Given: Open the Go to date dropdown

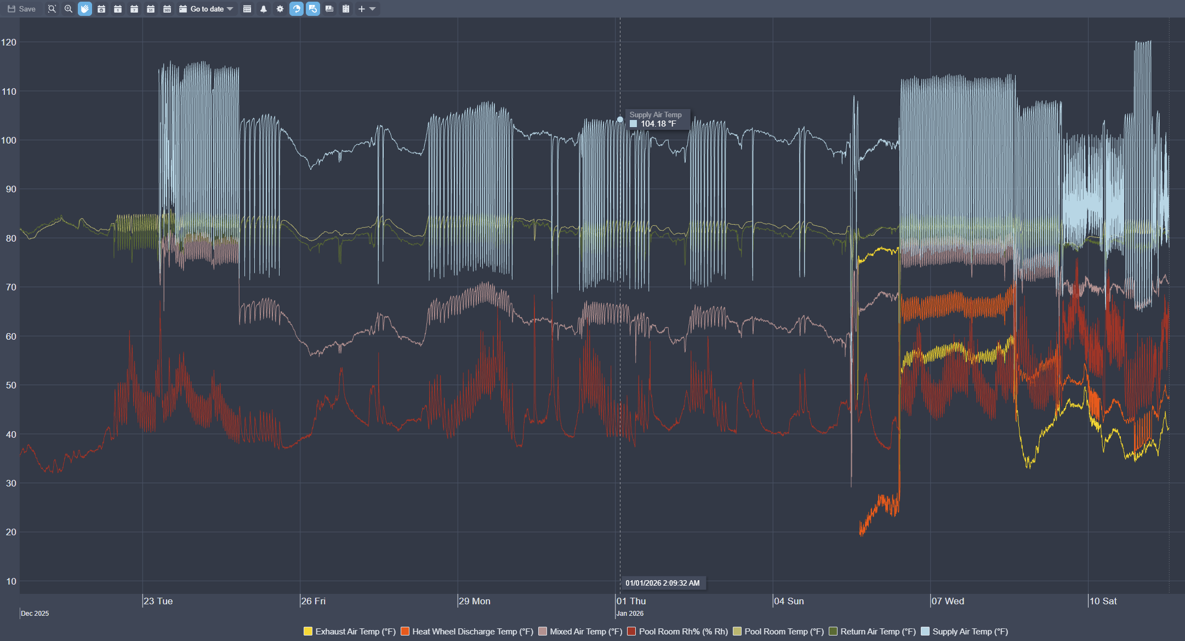Looking at the screenshot, I should click(207, 9).
